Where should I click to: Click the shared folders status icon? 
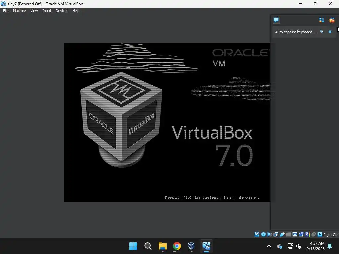pyautogui.click(x=288, y=234)
